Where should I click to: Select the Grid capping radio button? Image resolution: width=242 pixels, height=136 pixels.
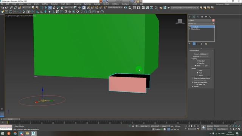pyautogui.click(x=203, y=66)
